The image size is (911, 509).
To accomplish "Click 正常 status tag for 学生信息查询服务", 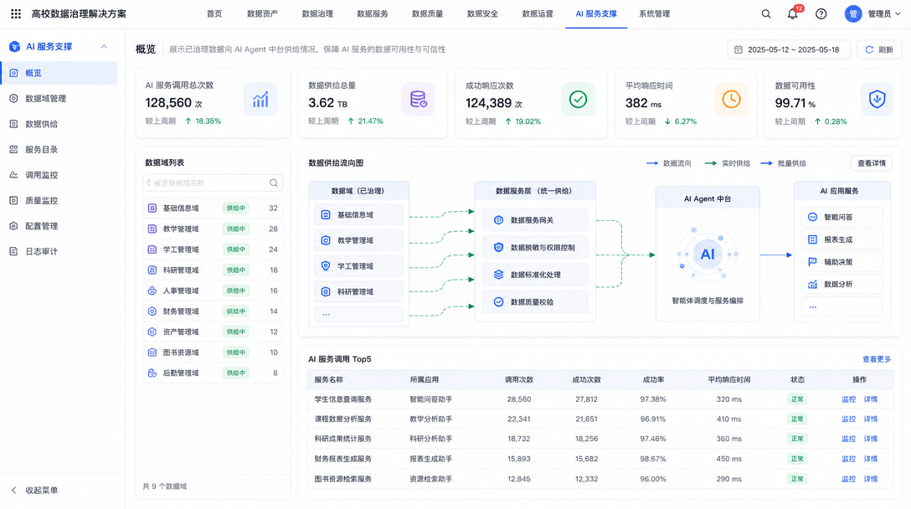I will (797, 399).
